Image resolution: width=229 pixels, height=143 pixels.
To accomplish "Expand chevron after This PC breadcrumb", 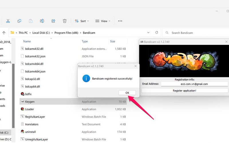I will pyautogui.click(x=30, y=33).
